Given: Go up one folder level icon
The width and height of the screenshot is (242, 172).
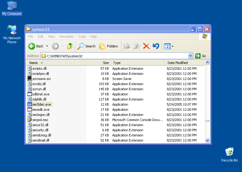Looking at the screenshot, I should [x=70, y=46].
